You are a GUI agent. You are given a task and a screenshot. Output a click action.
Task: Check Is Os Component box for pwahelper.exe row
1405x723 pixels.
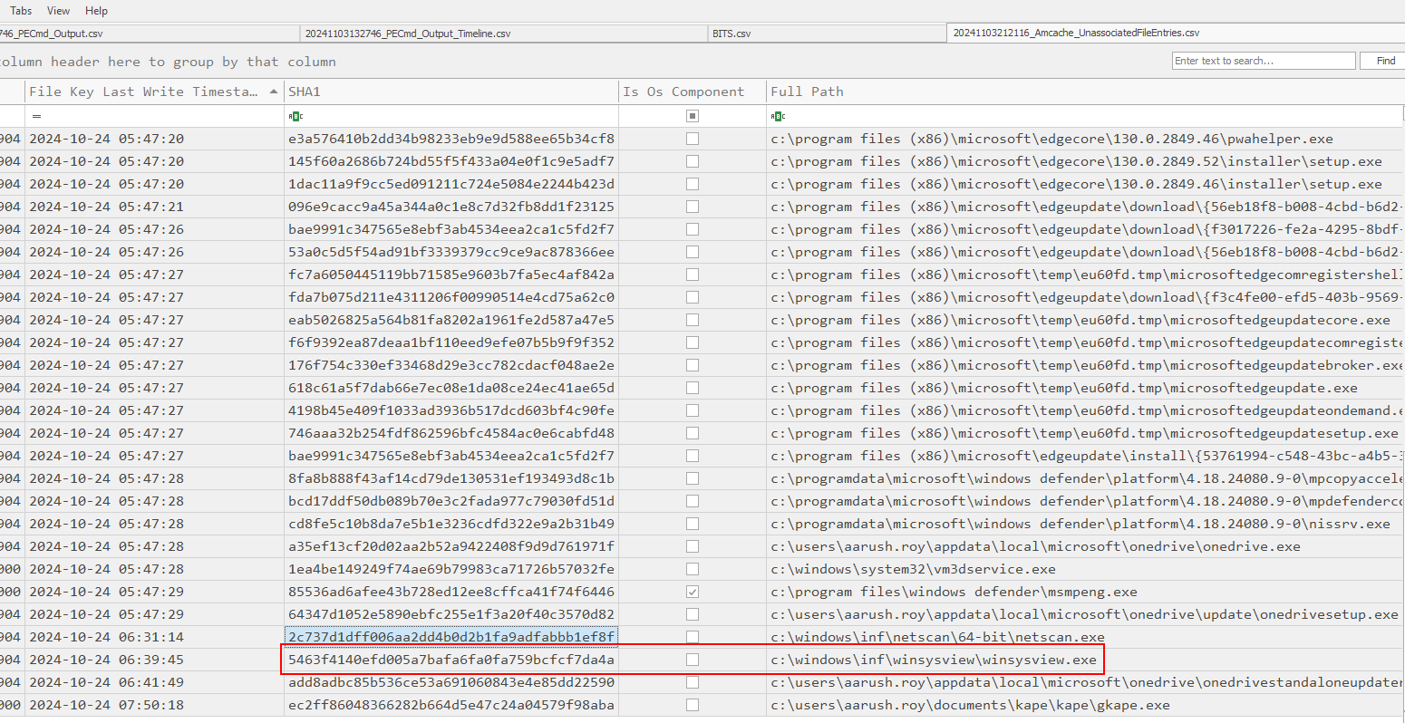point(693,139)
